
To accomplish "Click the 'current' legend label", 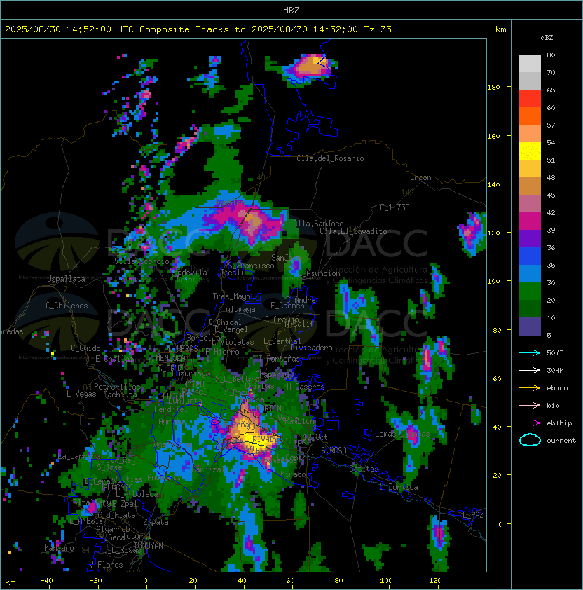I will click(561, 441).
